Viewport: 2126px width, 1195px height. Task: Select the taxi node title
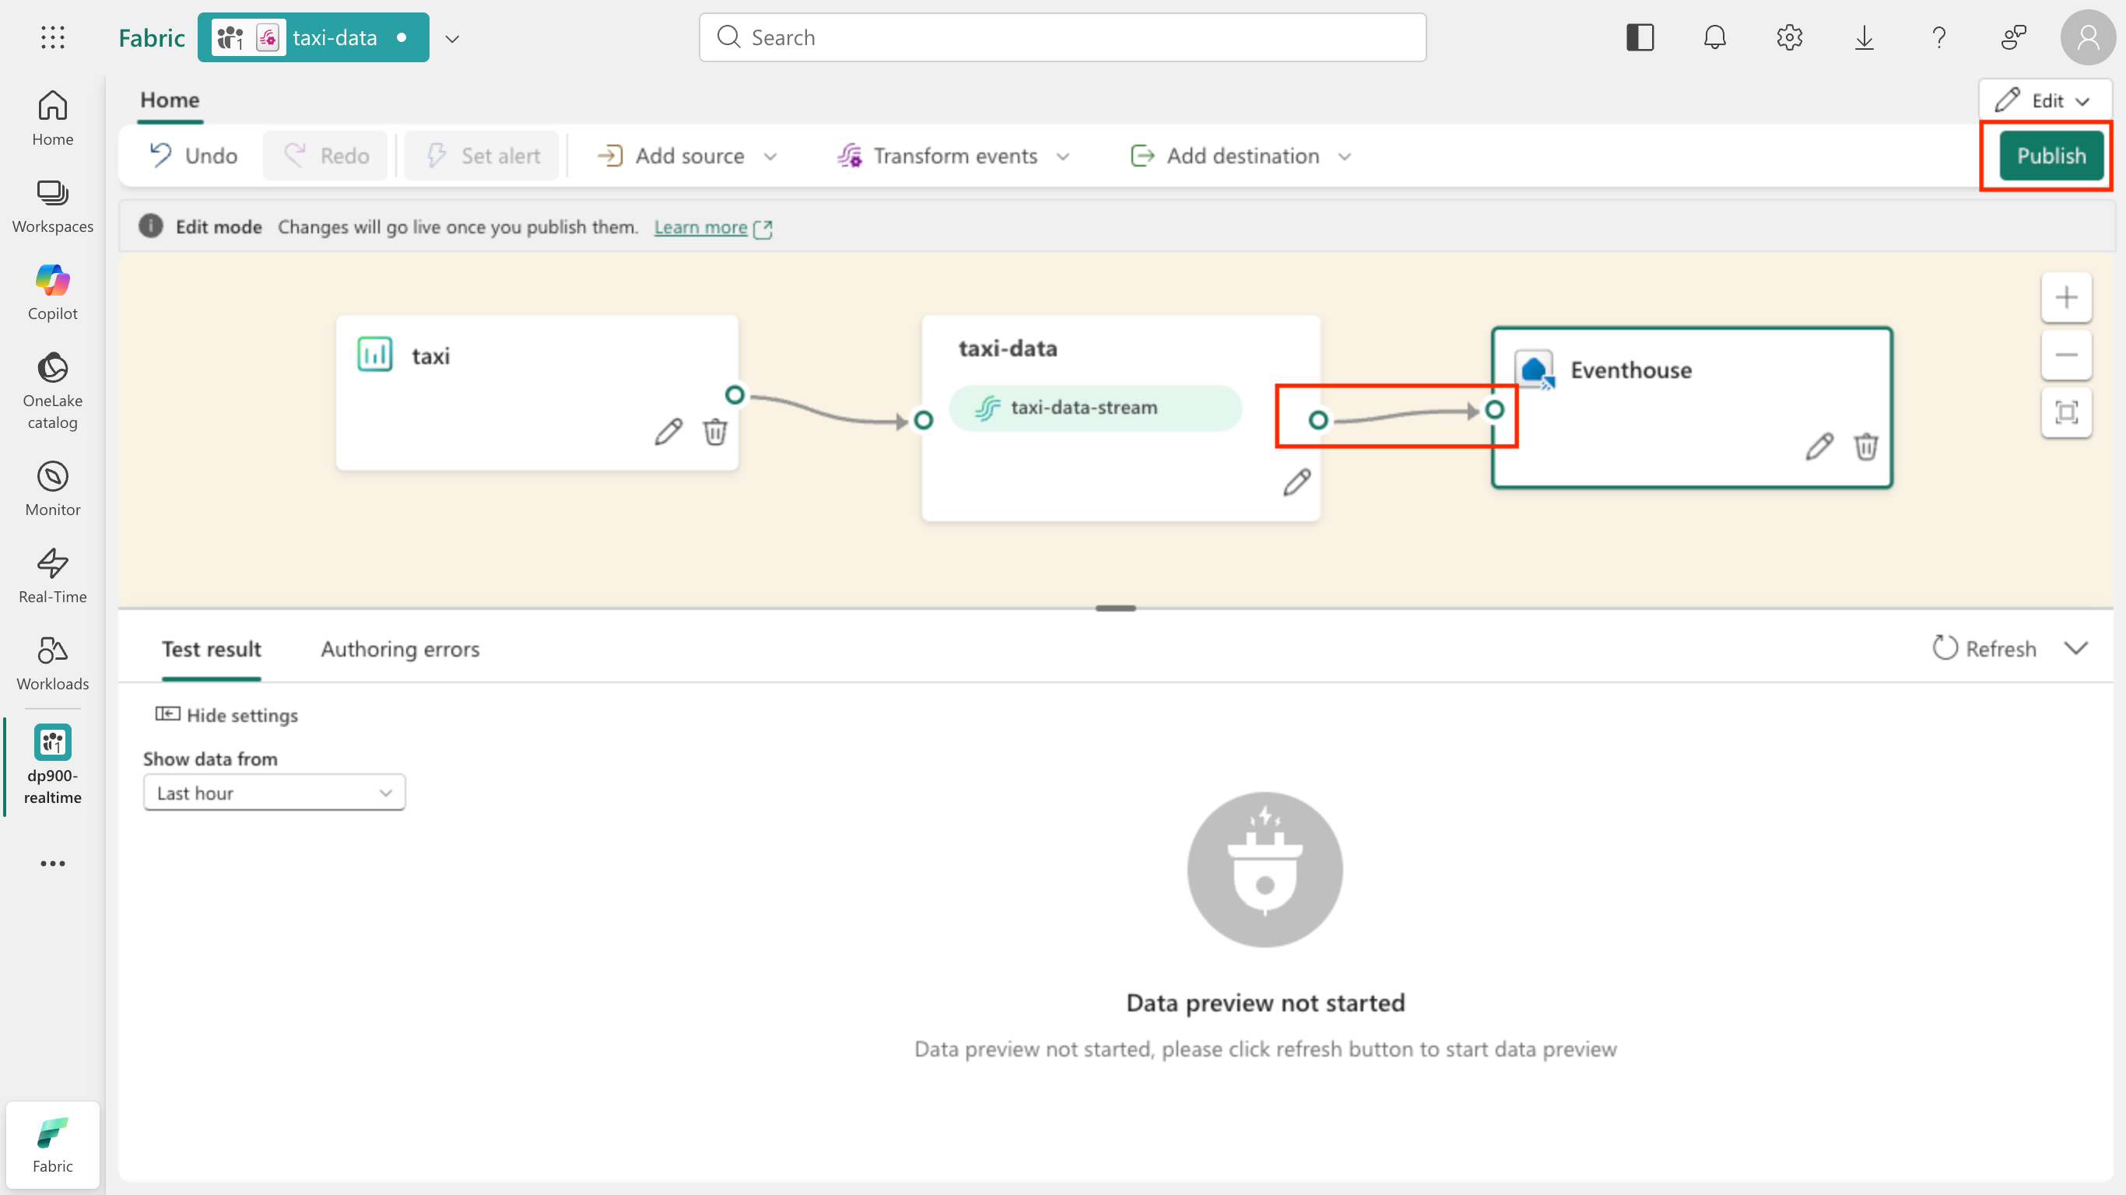click(431, 356)
